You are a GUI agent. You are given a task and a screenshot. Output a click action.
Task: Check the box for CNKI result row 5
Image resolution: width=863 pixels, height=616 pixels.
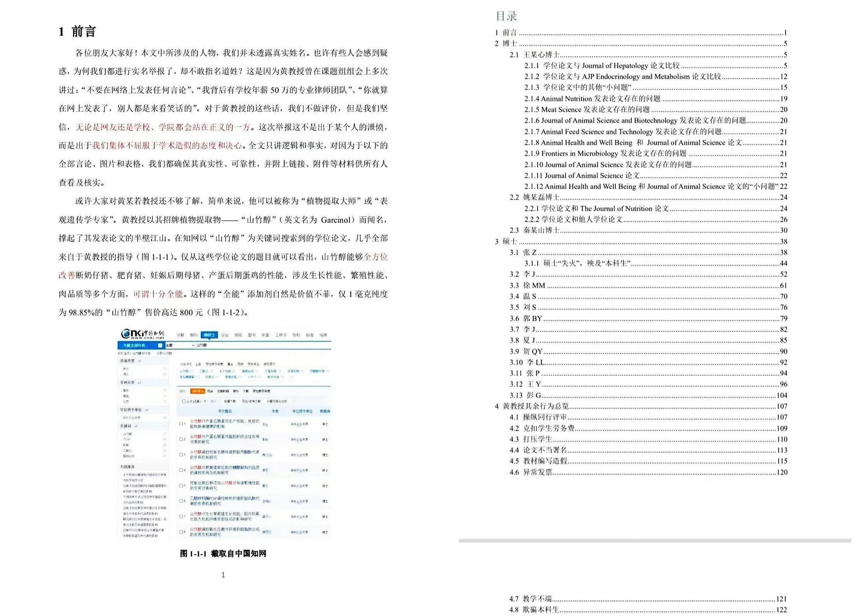[181, 485]
